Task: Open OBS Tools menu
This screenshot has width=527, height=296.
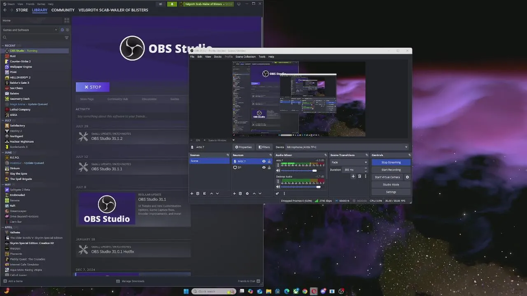Action: pos(262,57)
